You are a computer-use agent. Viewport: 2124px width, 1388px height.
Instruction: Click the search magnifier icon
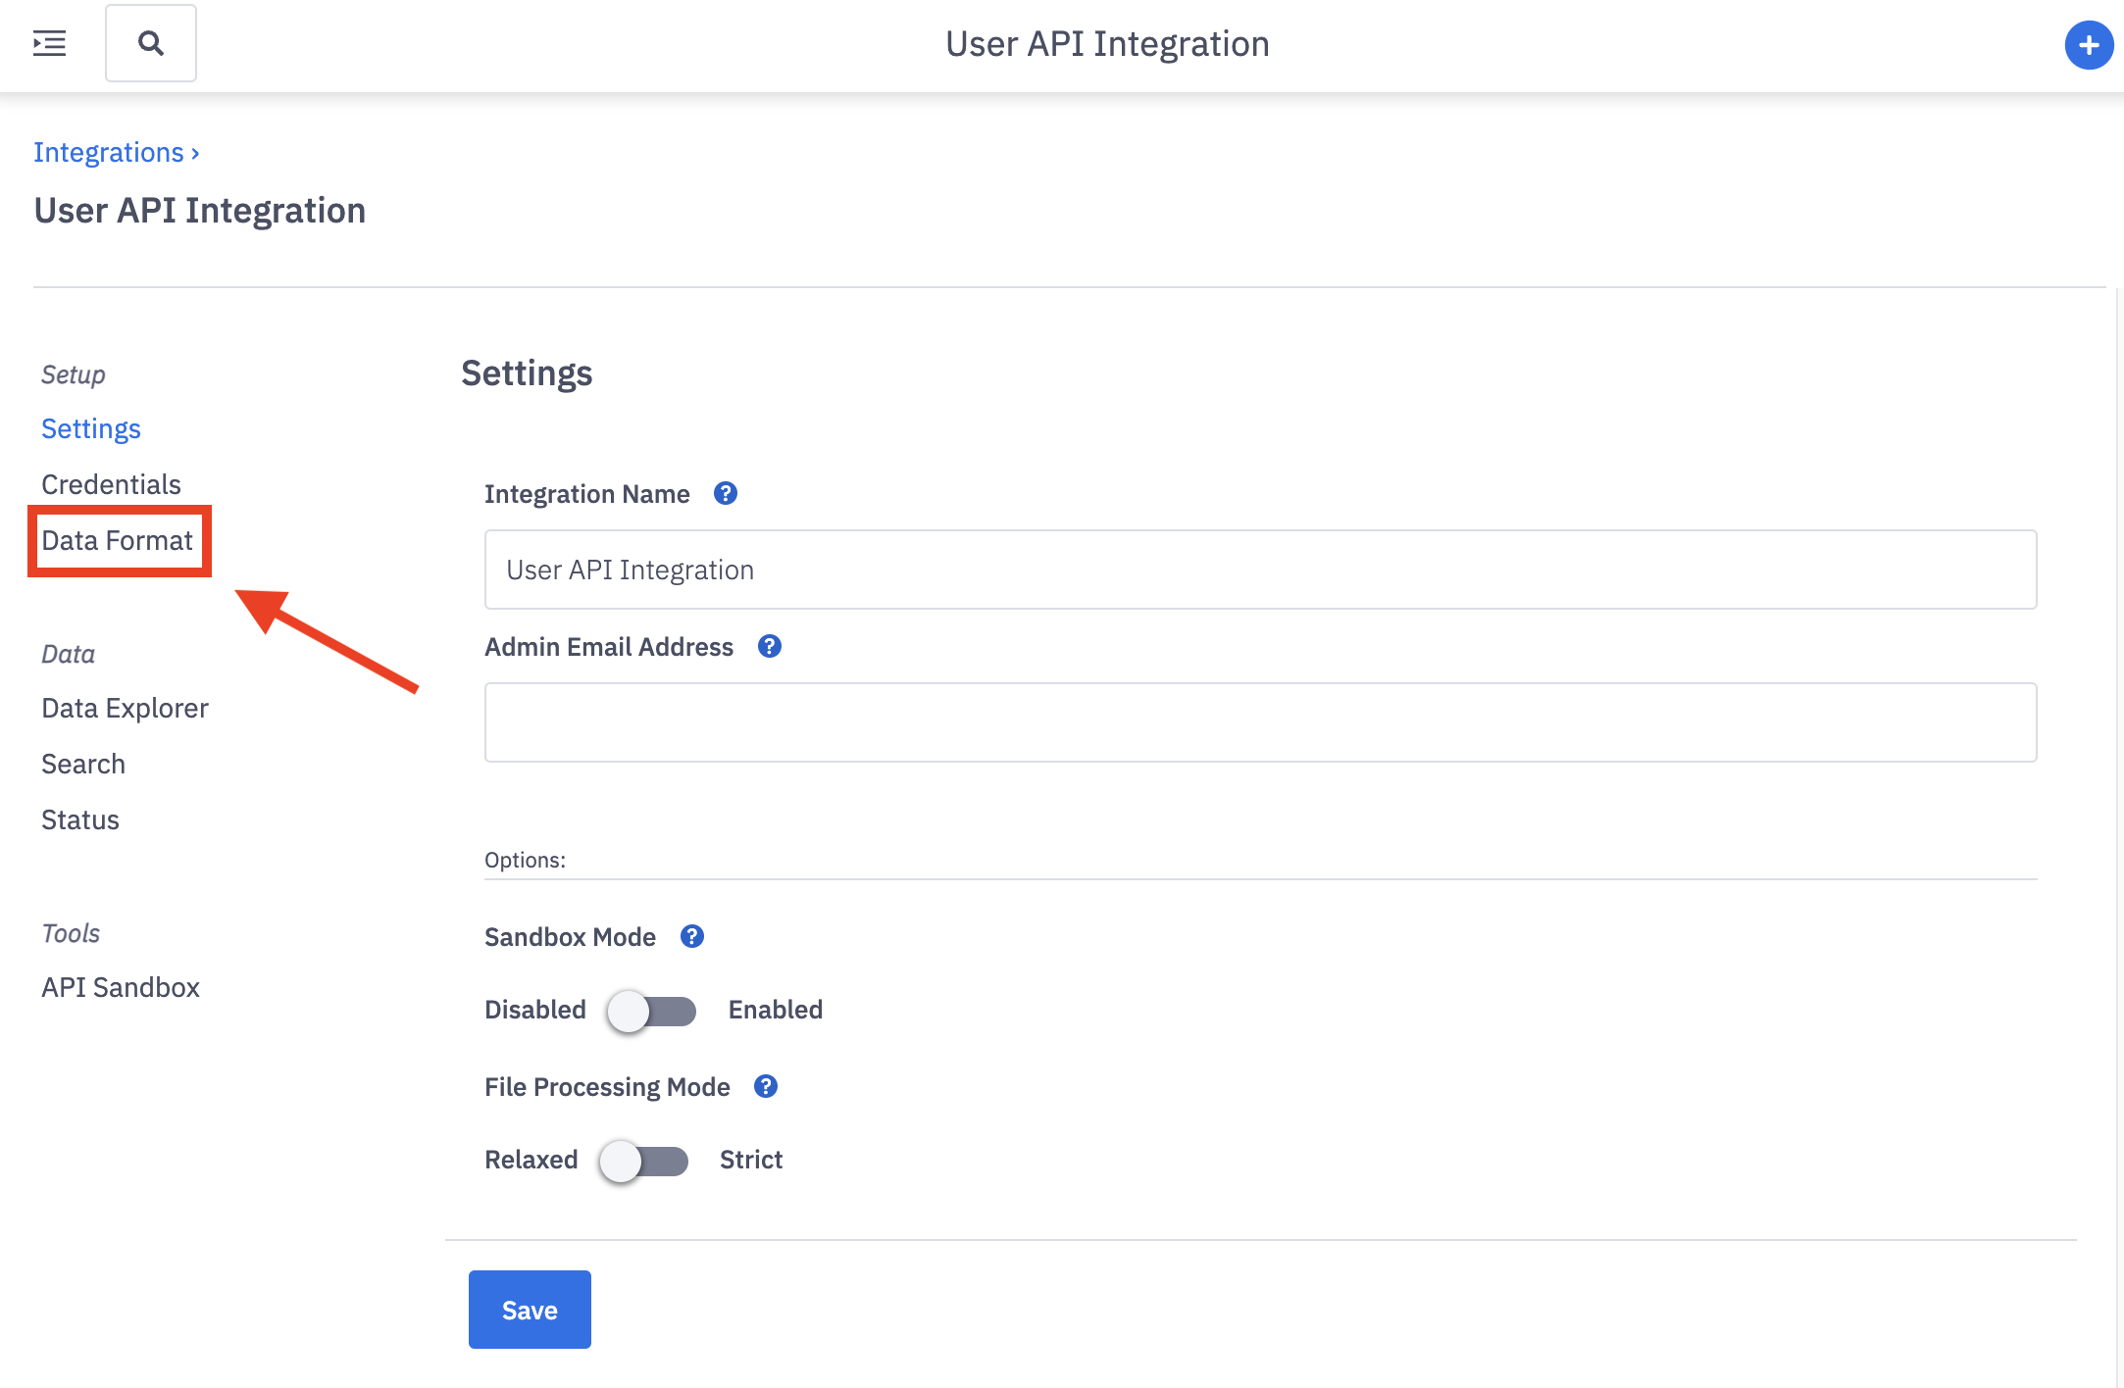(151, 43)
